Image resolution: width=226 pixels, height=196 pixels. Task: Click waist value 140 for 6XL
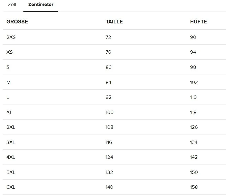click(109, 187)
